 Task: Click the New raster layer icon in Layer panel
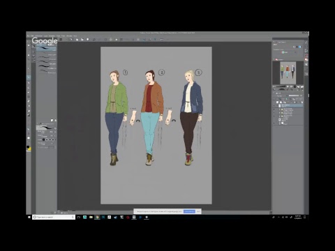pyautogui.click(x=278, y=102)
